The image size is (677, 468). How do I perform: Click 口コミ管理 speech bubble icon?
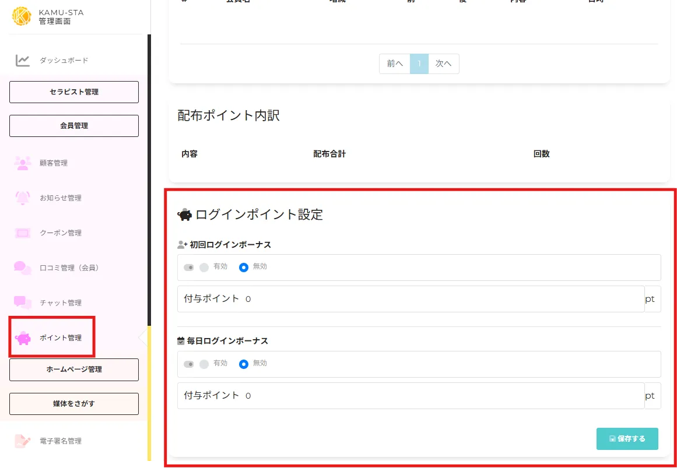[23, 268]
